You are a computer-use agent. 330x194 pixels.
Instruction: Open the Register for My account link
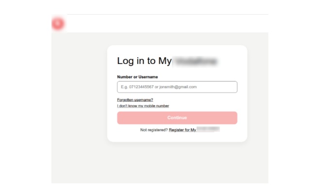coord(194,129)
